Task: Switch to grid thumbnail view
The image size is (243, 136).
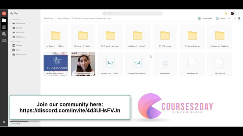Action: coord(239,18)
